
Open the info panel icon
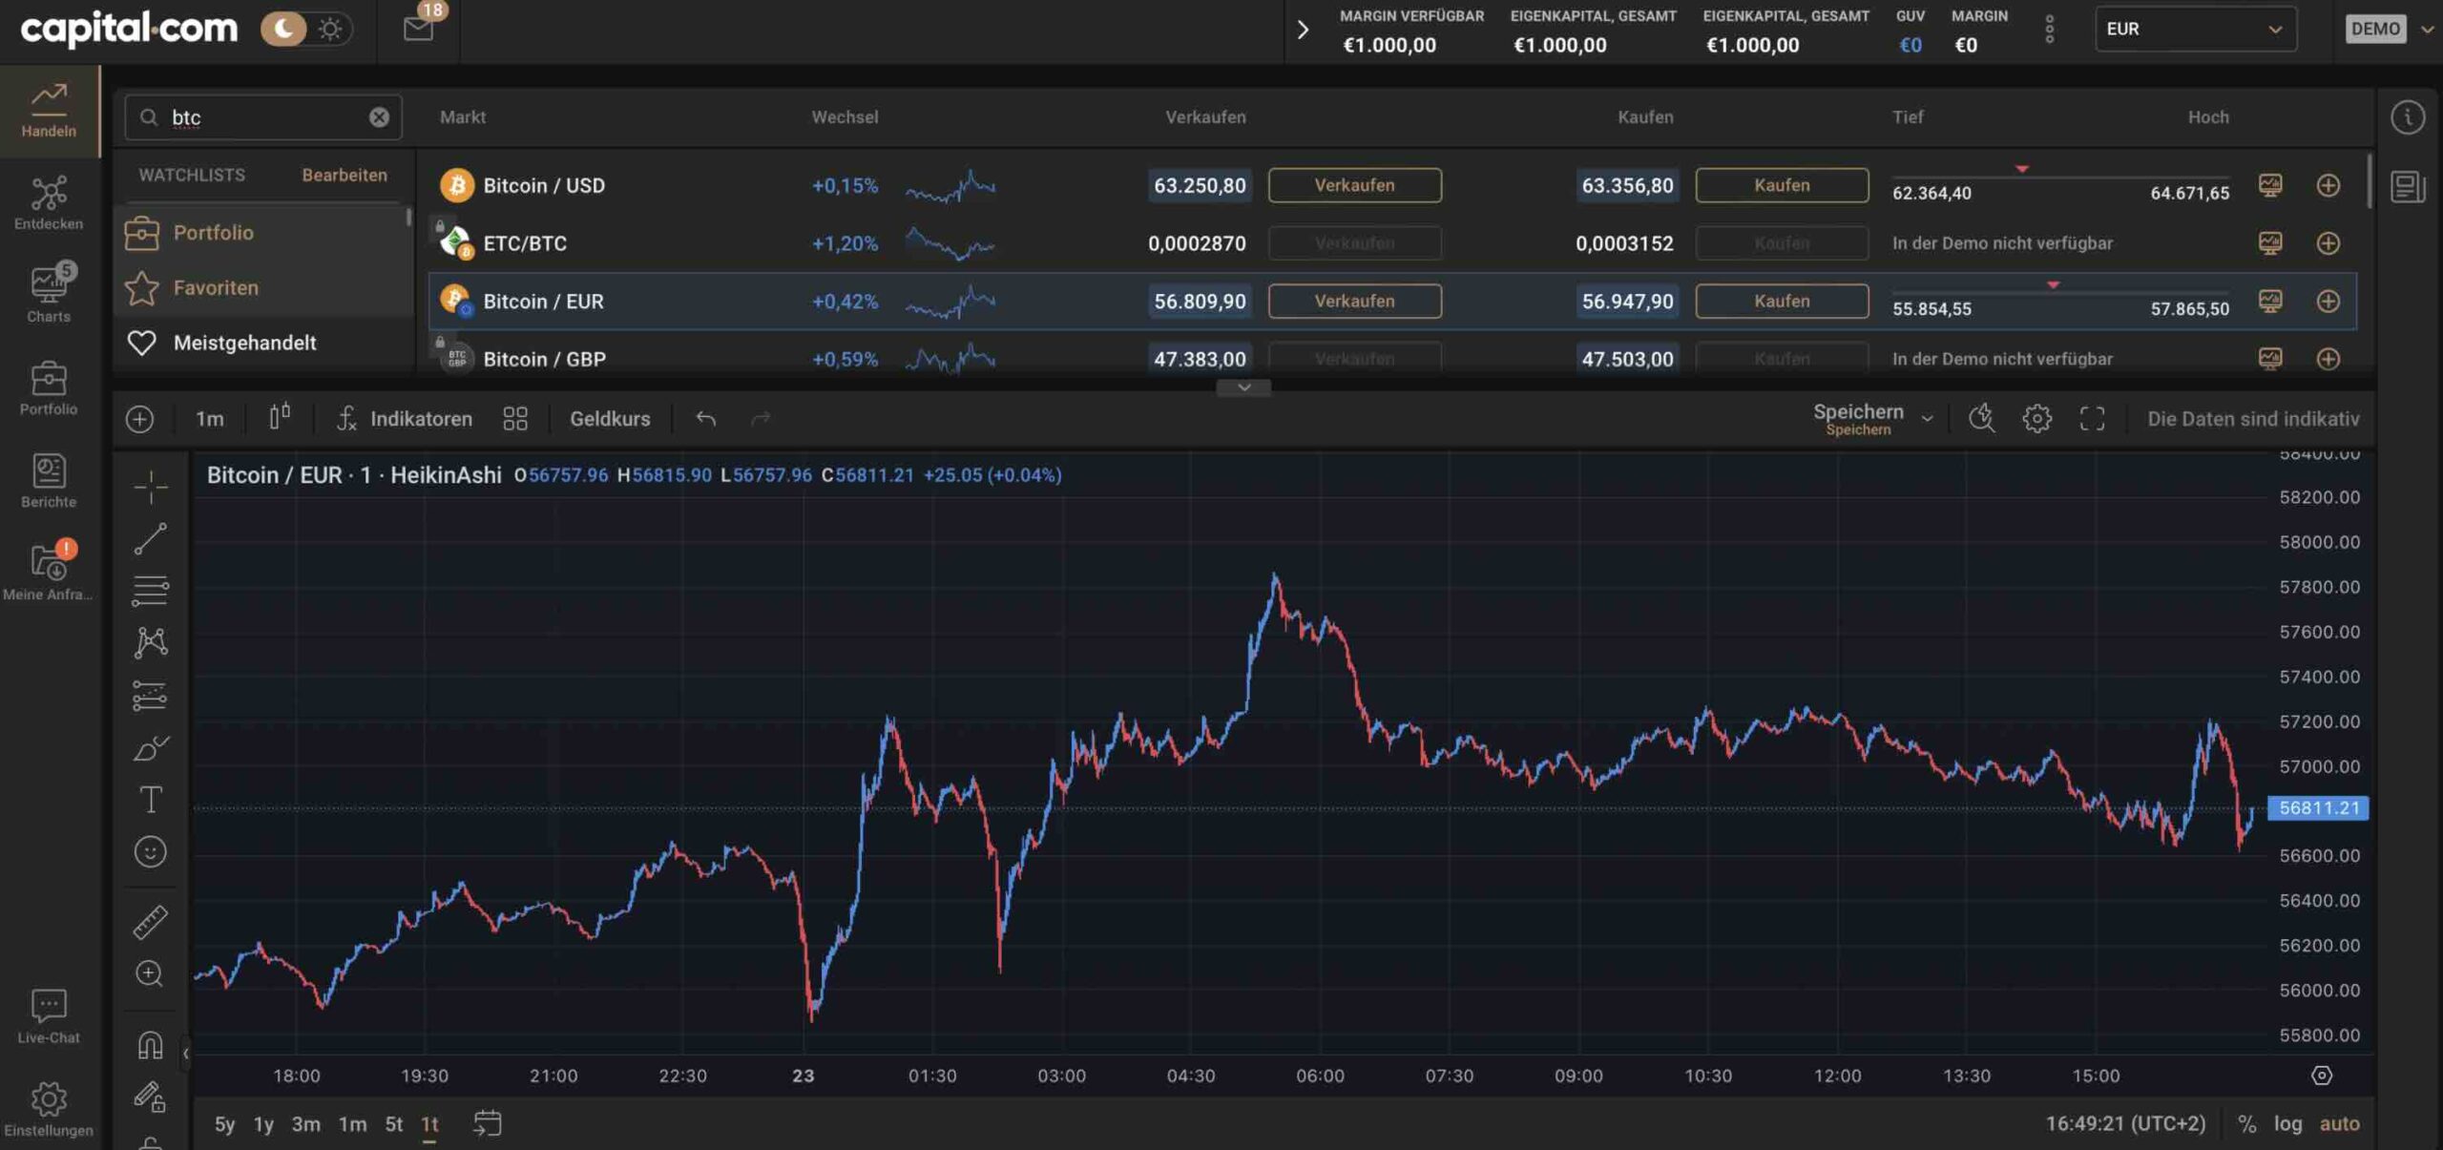[2408, 117]
